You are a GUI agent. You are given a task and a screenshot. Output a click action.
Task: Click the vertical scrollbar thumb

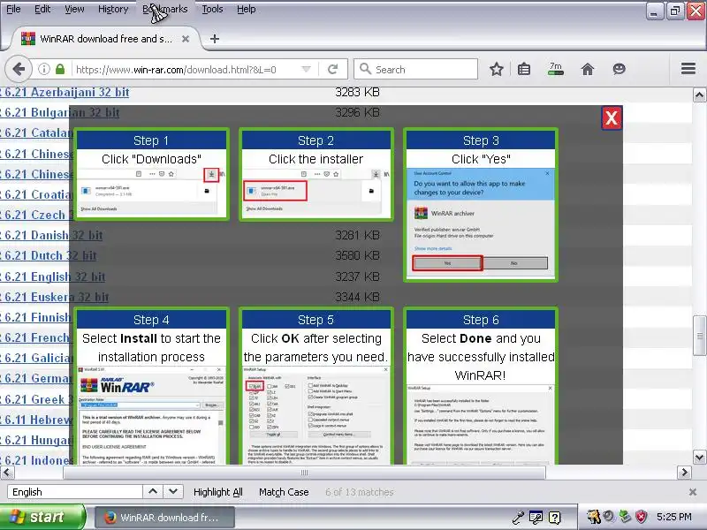699,336
